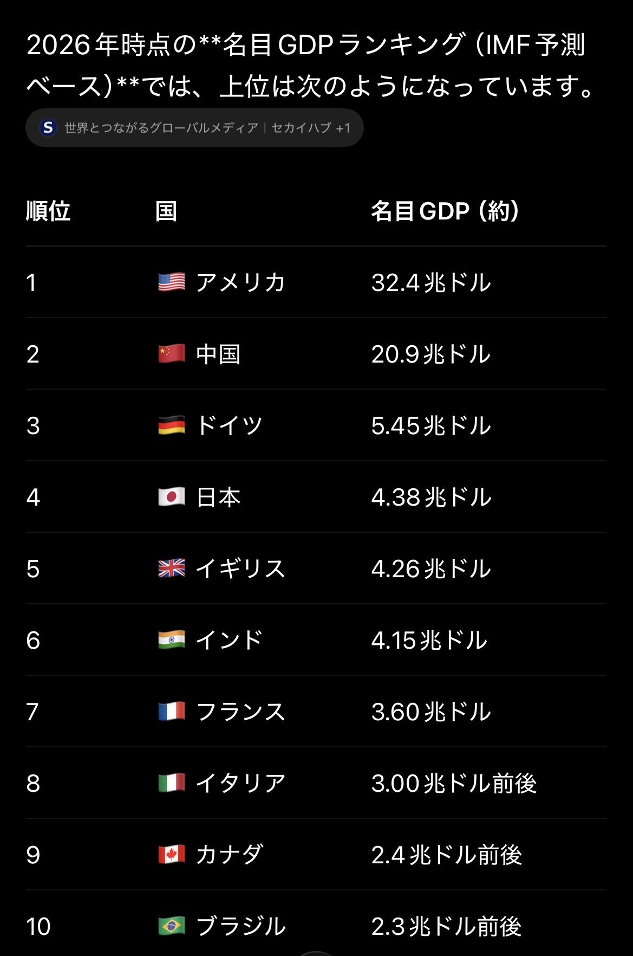Select the 名目GDP（約） column header

point(446,211)
